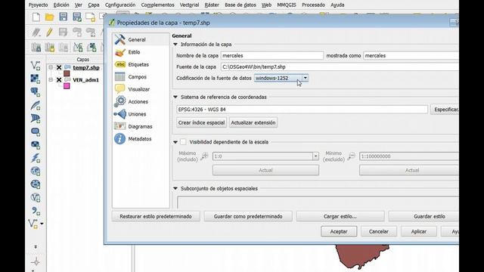This screenshot has height=272, width=484.
Task: Open the Máximo scale 1:0 combo box
Action: pos(265,156)
